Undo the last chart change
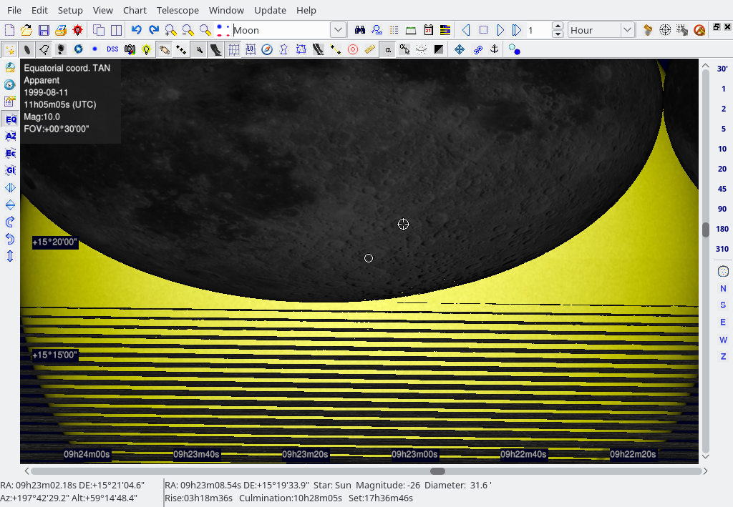This screenshot has height=507, width=733. [136, 30]
